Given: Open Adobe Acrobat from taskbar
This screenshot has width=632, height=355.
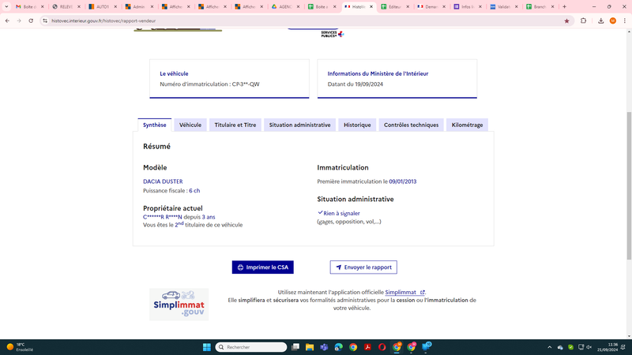Looking at the screenshot, I should tap(367, 347).
